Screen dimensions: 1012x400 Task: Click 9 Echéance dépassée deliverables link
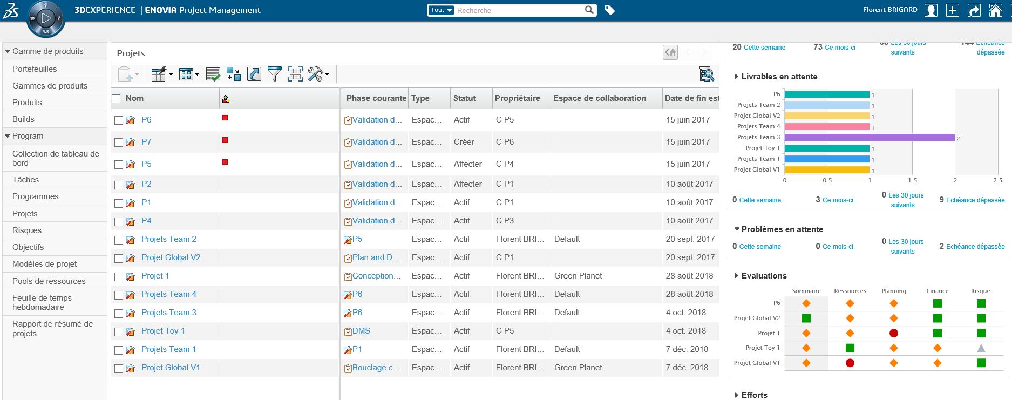[x=972, y=200]
